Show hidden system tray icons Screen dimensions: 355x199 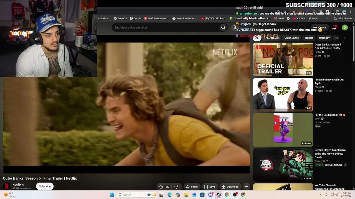[320, 195]
